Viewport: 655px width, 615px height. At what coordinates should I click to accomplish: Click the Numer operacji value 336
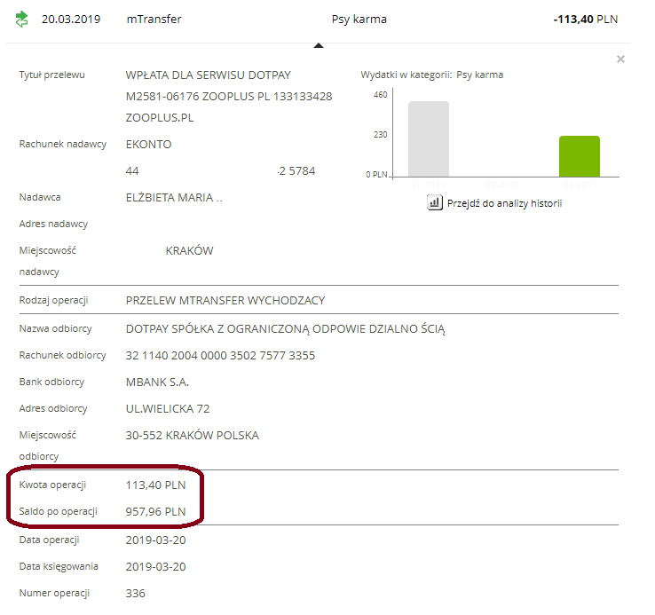point(136,593)
